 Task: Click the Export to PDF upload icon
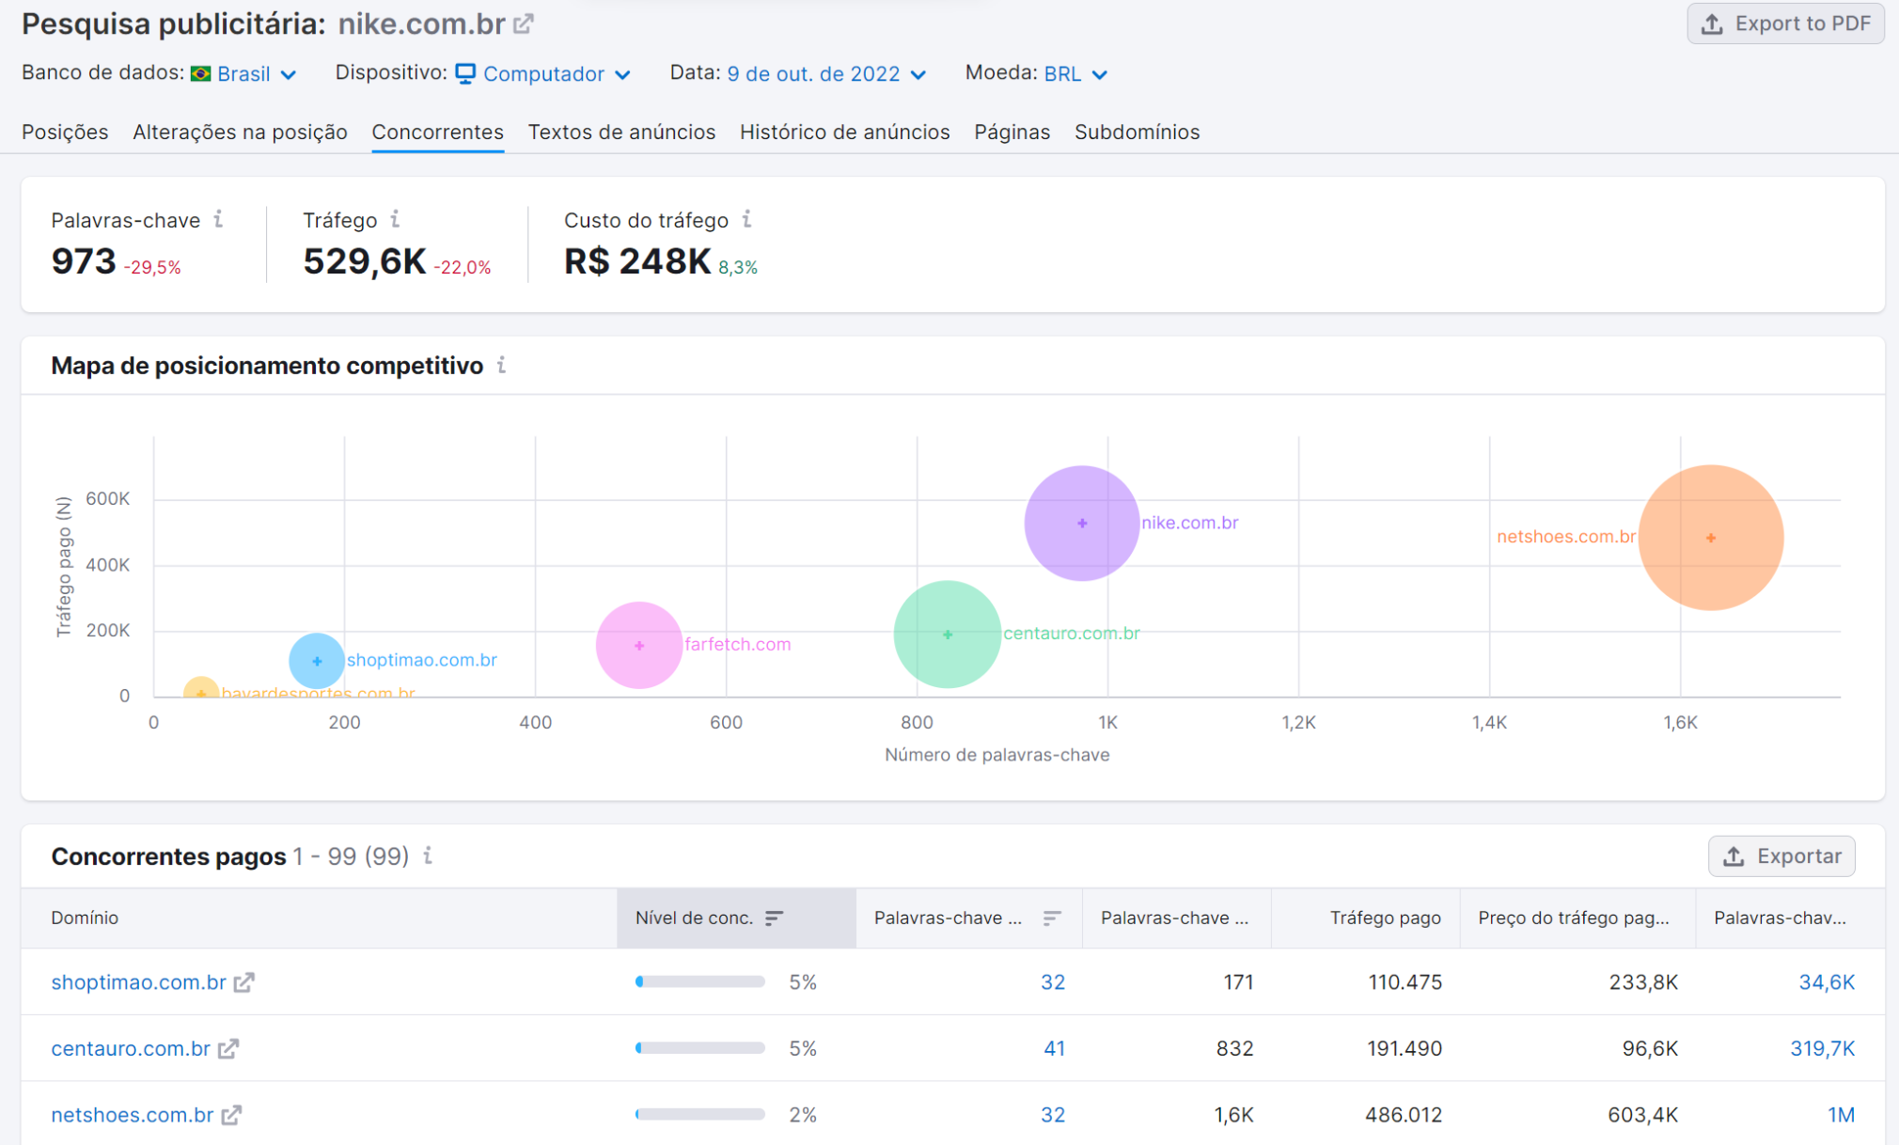pyautogui.click(x=1712, y=24)
